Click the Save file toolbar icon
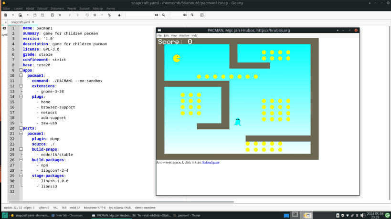Viewport: 391px width, 219px height. [x=35, y=15]
